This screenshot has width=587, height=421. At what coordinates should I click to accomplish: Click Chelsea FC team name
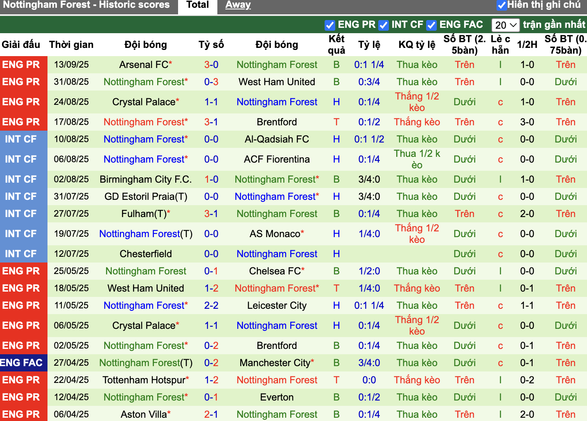point(275,271)
